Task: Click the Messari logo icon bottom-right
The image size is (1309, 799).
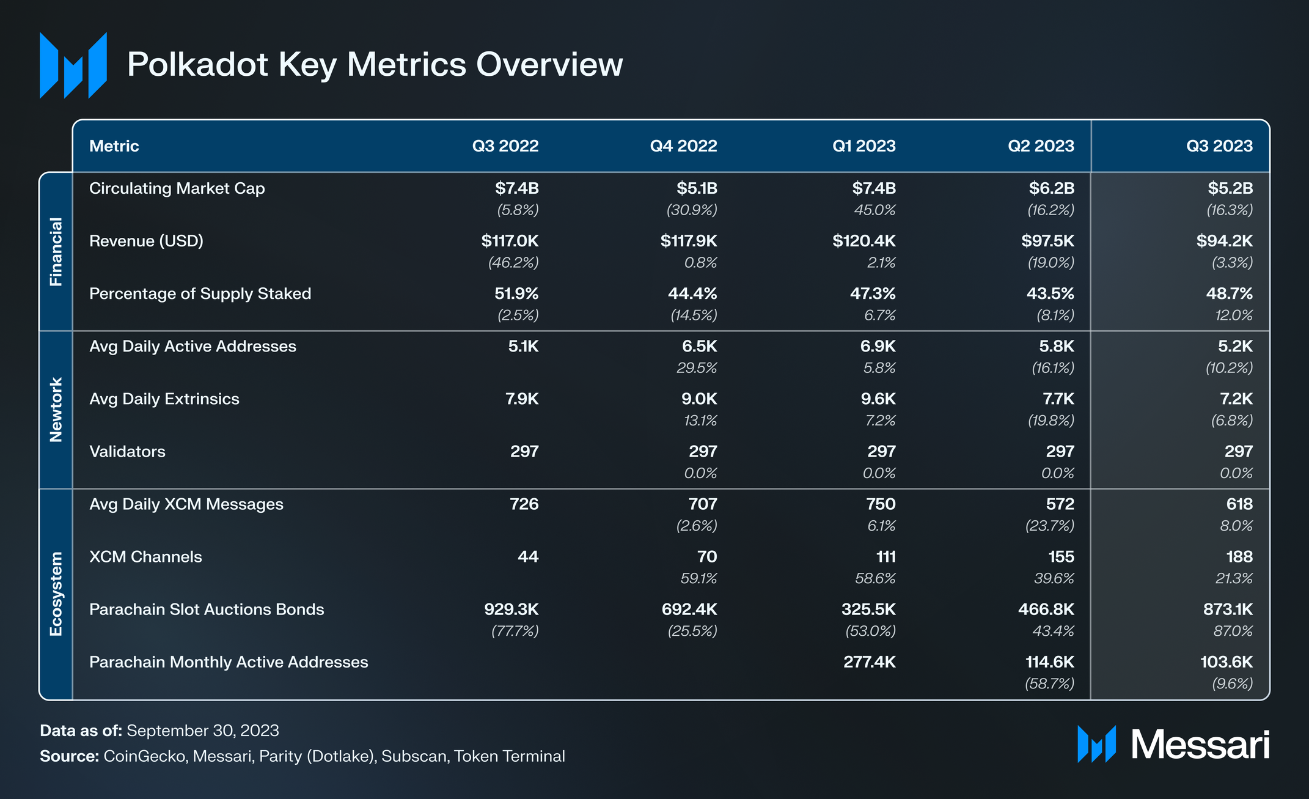Action: pos(1096,744)
